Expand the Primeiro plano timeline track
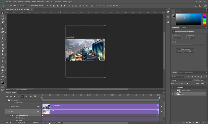208x124 pixels. coord(9,107)
